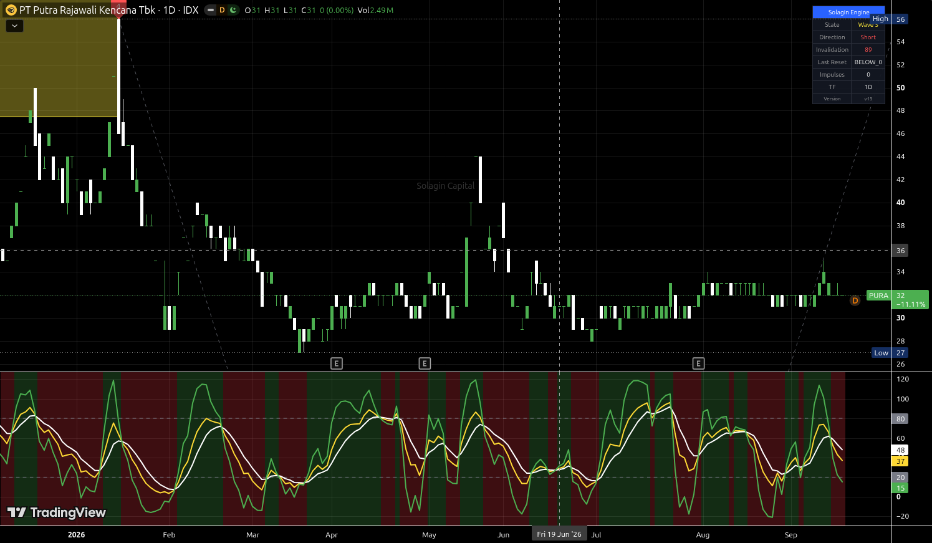Viewport: 932px width, 543px height.
Task: Click the 120 oscillator scale label
Action: (902, 379)
